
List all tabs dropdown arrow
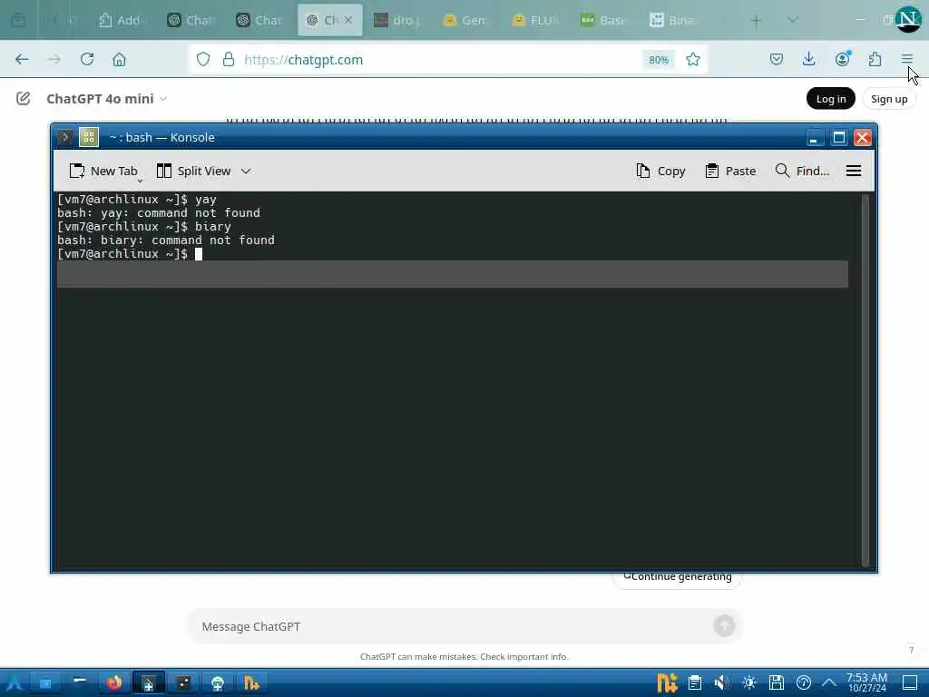coord(792,20)
